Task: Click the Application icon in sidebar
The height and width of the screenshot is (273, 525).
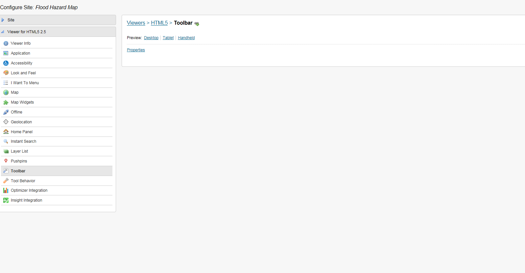Action: click(6, 53)
